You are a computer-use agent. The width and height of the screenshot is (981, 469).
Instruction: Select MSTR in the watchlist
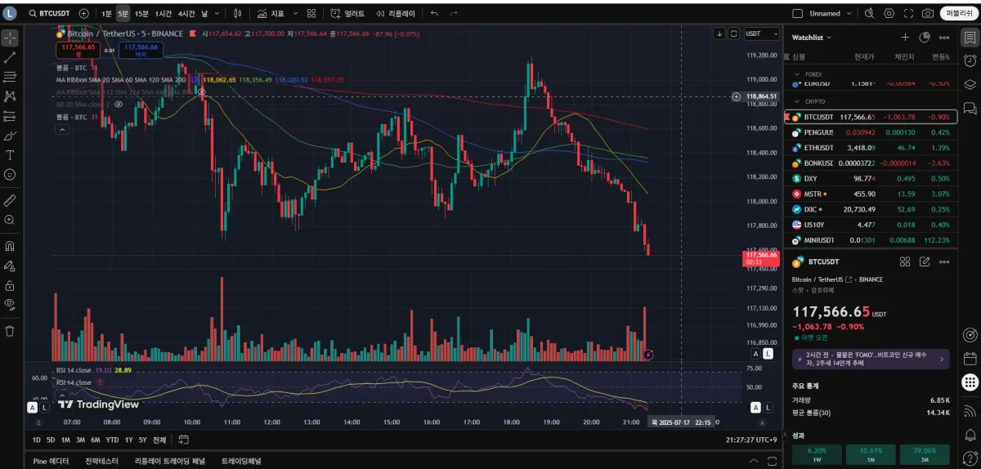point(871,194)
